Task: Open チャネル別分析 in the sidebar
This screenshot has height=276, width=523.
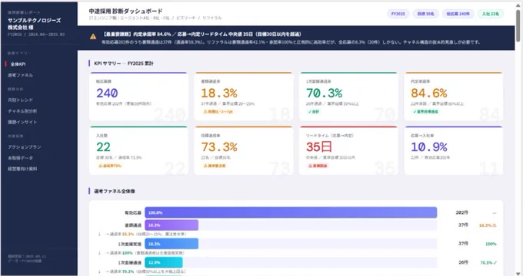Action: click(22, 111)
